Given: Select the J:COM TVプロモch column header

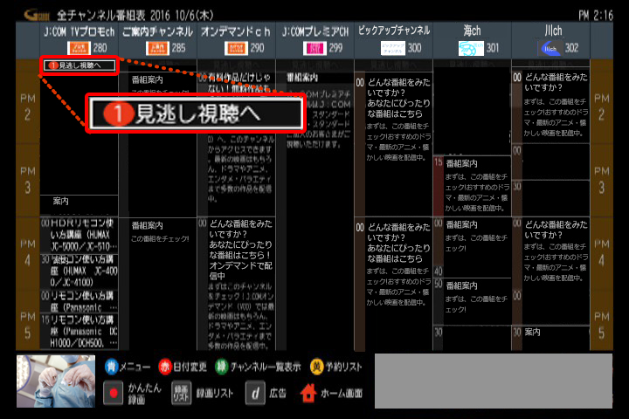Looking at the screenshot, I should pyautogui.click(x=79, y=40).
